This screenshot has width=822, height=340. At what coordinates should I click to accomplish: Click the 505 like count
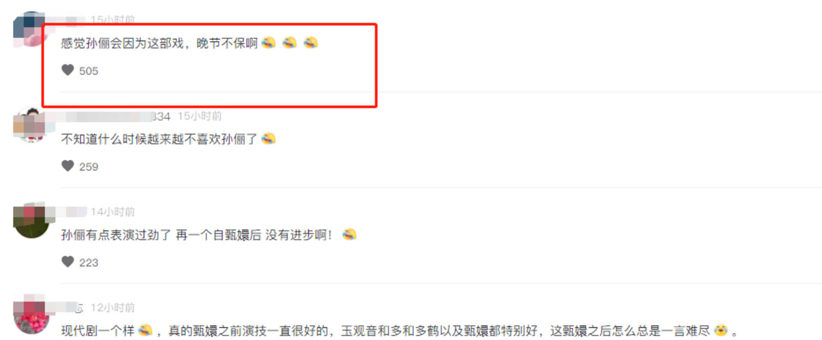88,71
